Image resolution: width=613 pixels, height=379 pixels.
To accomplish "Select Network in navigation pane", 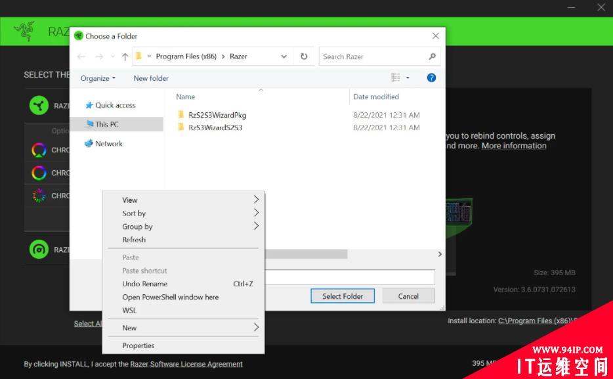I will (109, 144).
